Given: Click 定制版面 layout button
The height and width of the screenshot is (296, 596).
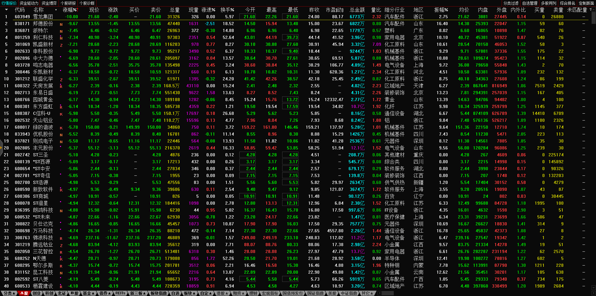Looking at the screenshot, I should [586, 3].
